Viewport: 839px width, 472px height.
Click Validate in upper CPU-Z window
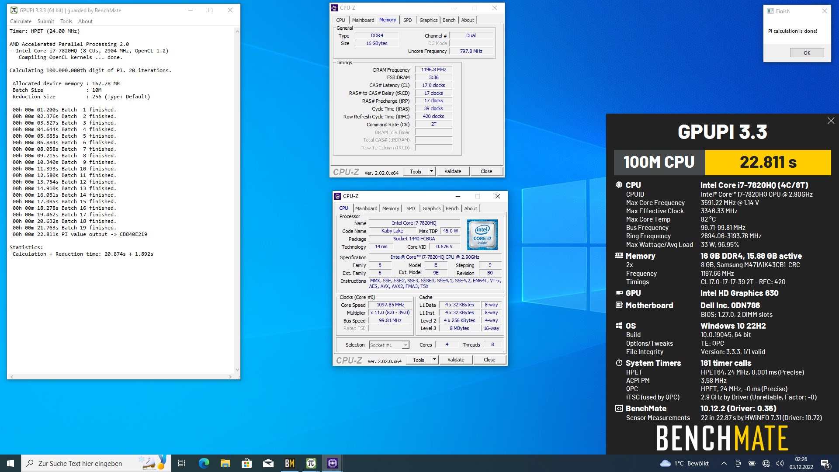coord(453,171)
